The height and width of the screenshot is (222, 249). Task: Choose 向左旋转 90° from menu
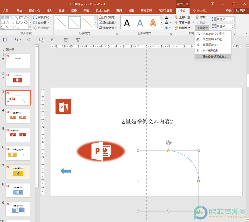point(213,39)
